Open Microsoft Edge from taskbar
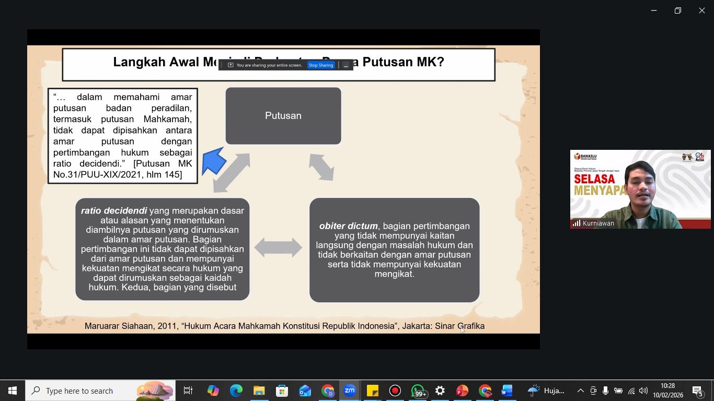Viewport: 714px width, 401px height. (x=236, y=391)
